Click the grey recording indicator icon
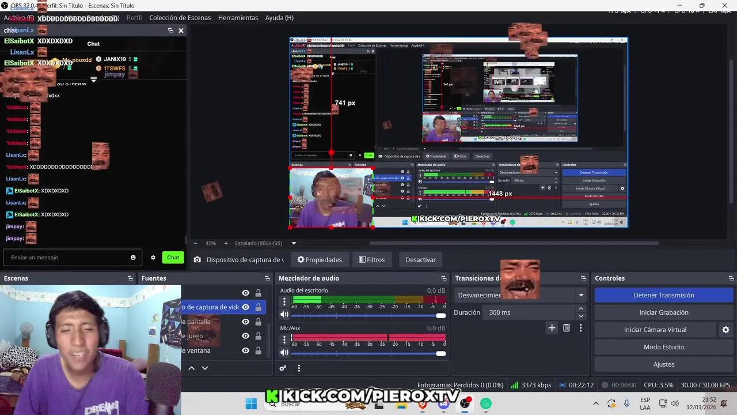 click(605, 385)
